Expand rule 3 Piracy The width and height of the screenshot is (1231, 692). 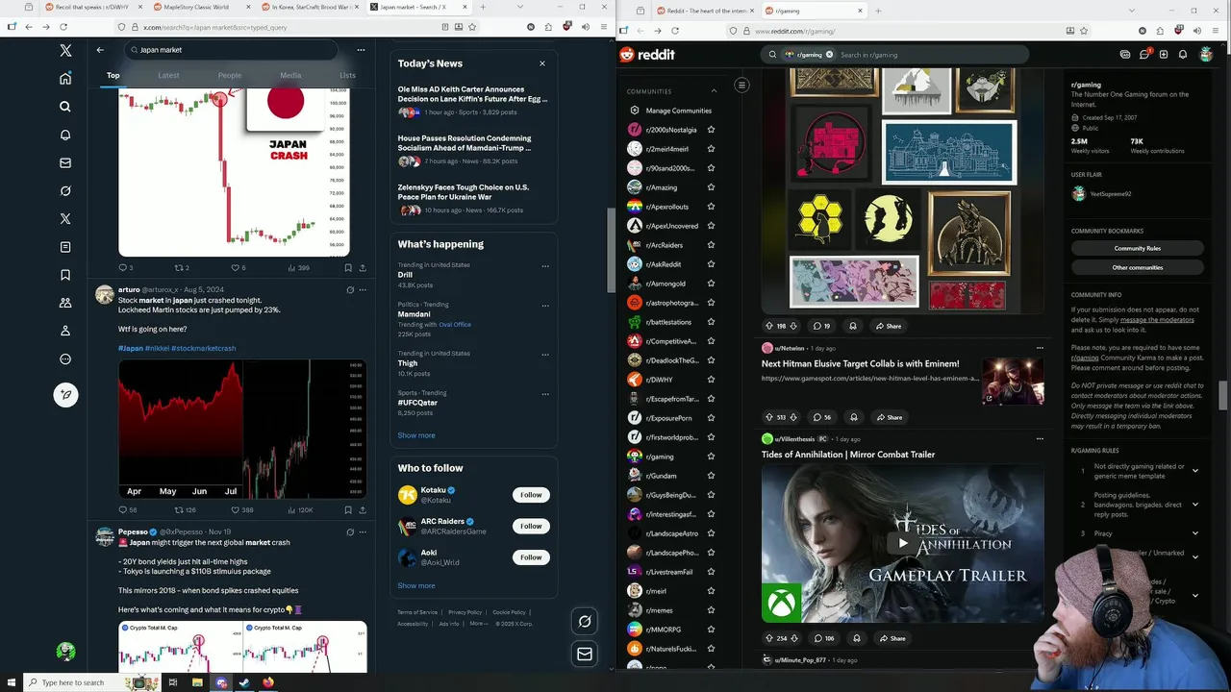(x=1195, y=533)
